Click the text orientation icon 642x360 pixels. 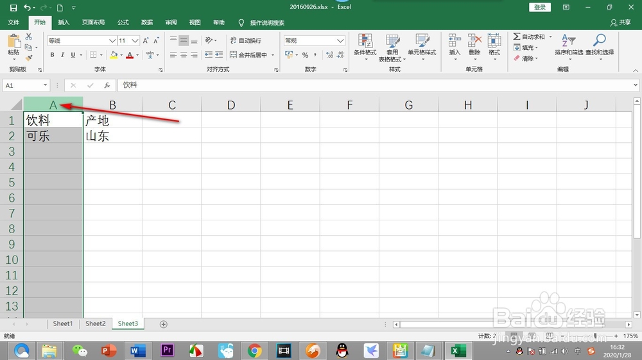pyautogui.click(x=209, y=40)
